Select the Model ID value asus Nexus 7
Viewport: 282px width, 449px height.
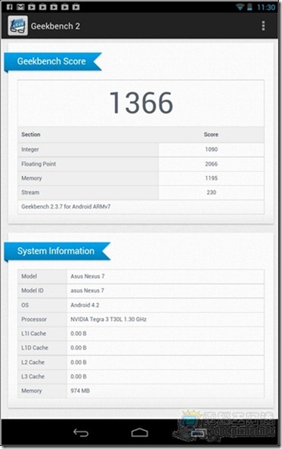87,291
